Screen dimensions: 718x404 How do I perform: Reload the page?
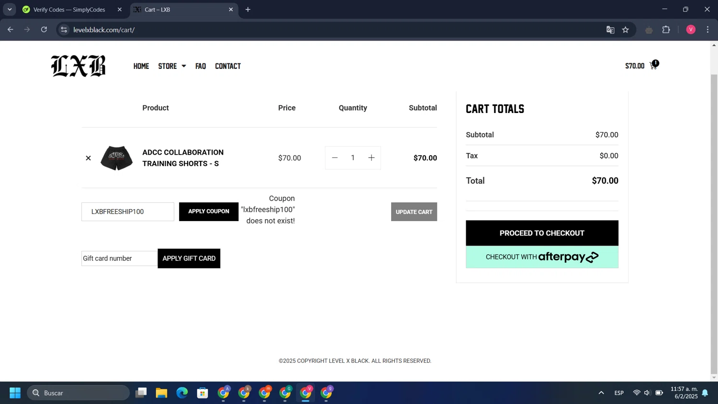[x=44, y=30]
